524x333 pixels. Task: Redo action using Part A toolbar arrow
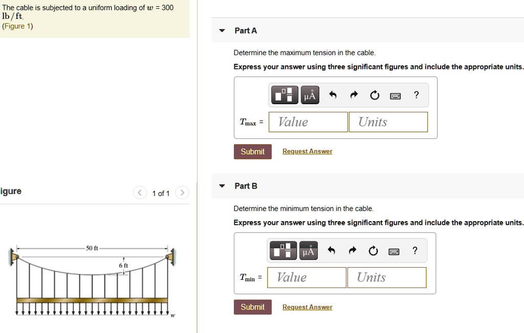(x=353, y=94)
